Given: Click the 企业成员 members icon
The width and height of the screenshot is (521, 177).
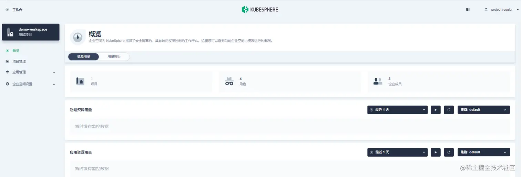Looking at the screenshot, I should pyautogui.click(x=378, y=81).
